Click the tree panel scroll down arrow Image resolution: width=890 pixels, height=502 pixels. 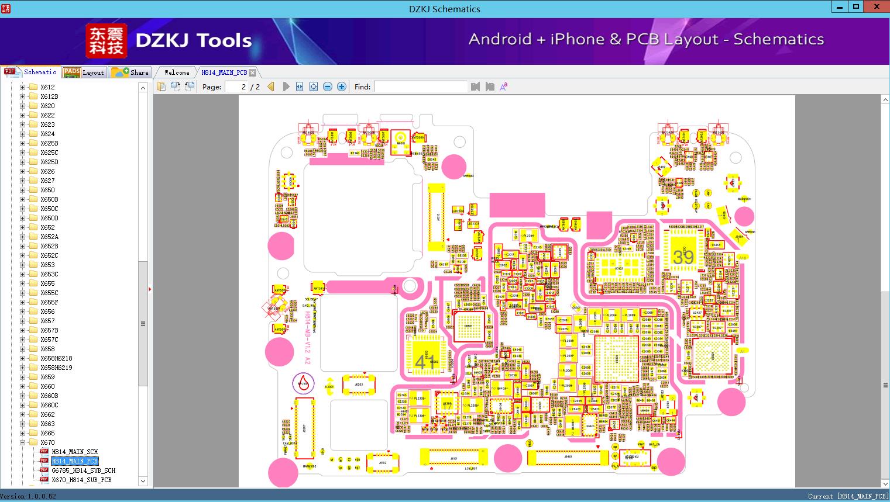[143, 481]
